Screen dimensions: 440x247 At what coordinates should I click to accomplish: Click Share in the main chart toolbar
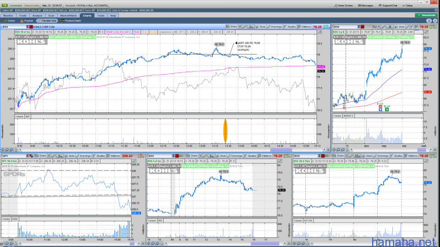pyautogui.click(x=231, y=27)
